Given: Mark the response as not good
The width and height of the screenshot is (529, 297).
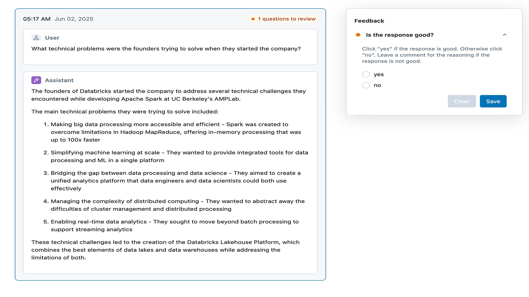Looking at the screenshot, I should [366, 85].
